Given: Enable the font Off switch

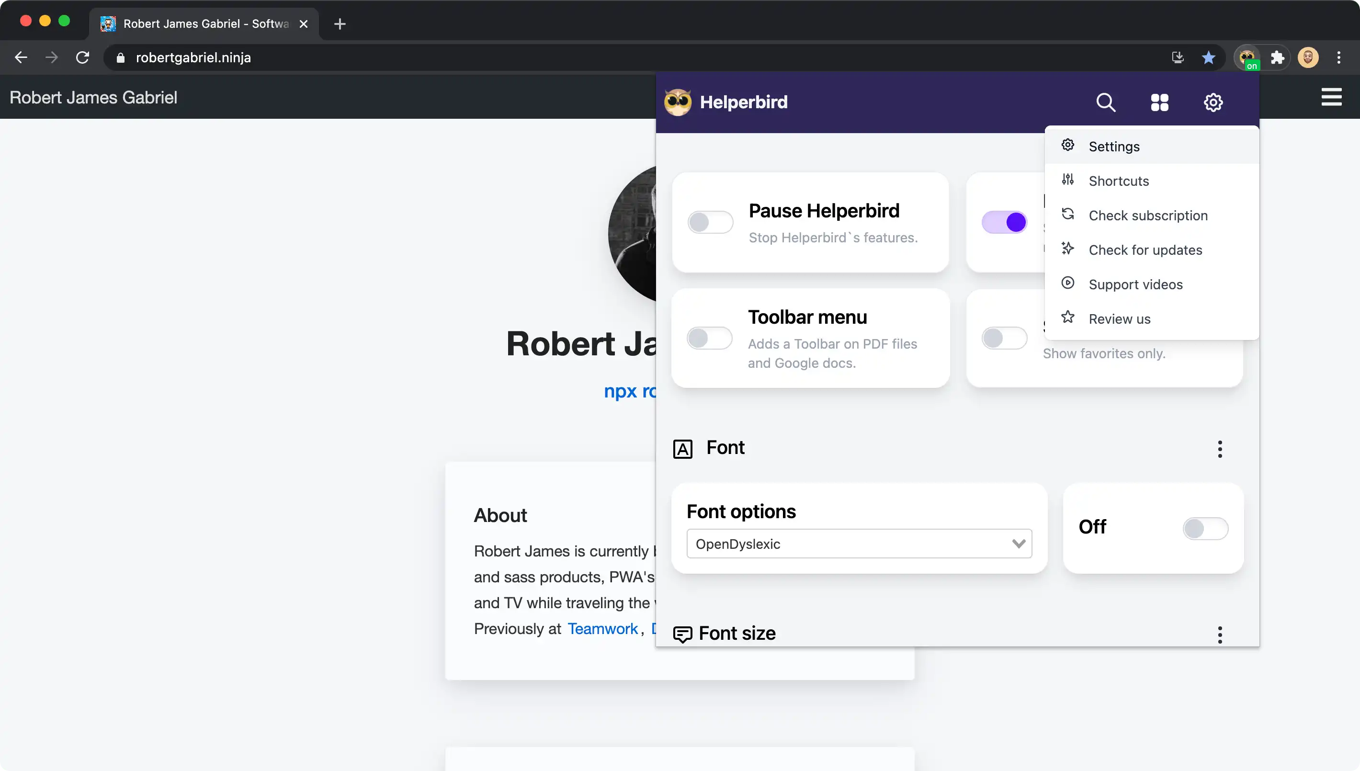Looking at the screenshot, I should (x=1205, y=528).
